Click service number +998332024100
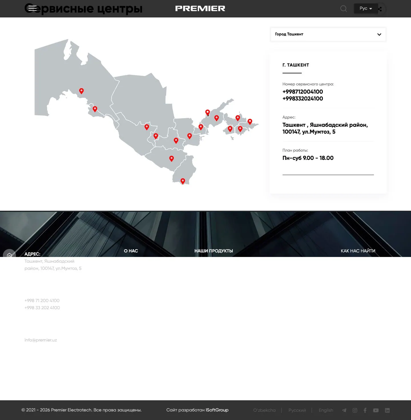 coord(303,99)
